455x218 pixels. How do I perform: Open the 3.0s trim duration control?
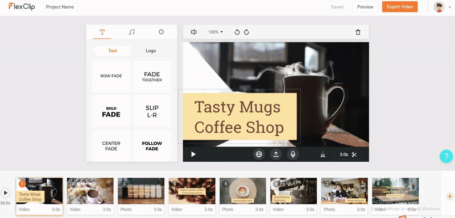(x=348, y=154)
